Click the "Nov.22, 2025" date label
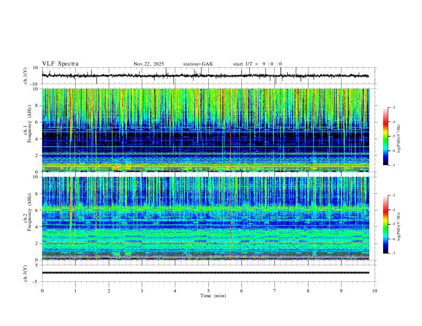 coord(149,64)
